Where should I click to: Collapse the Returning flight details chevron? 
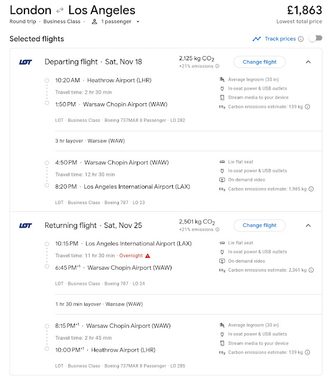(308, 226)
